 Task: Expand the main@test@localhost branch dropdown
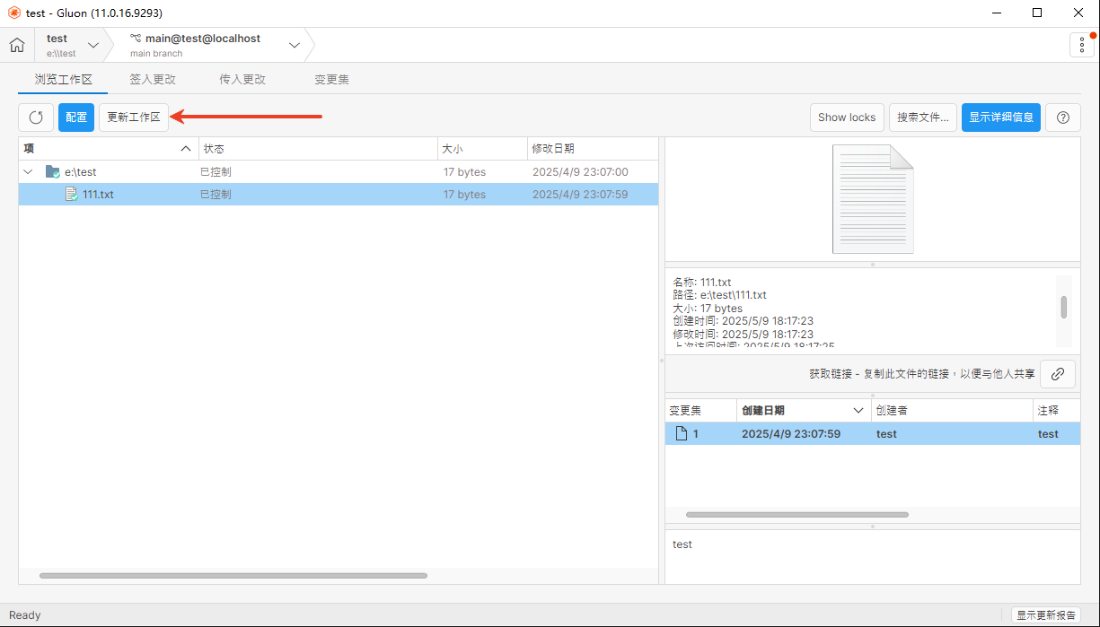point(295,45)
